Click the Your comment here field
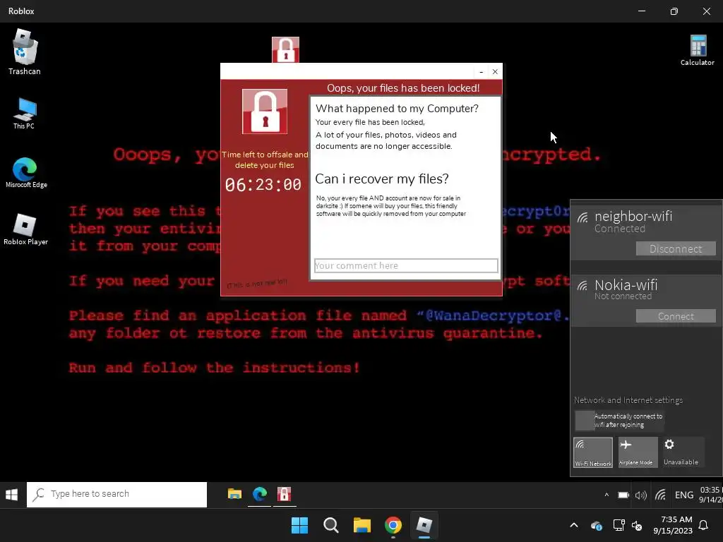The height and width of the screenshot is (542, 723). 406,265
